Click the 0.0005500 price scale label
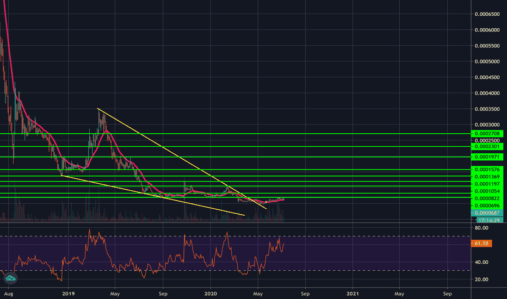Screen dimensions: 507x299 [x=487, y=46]
